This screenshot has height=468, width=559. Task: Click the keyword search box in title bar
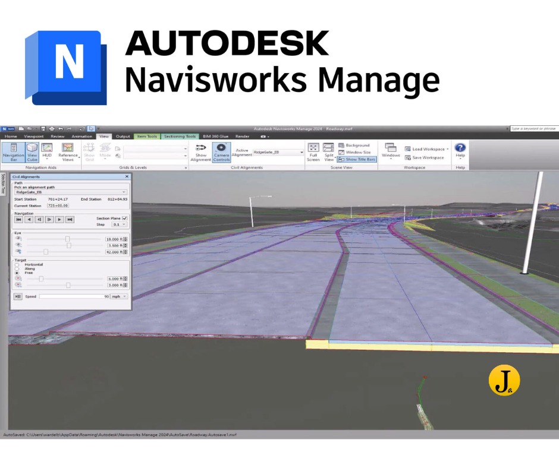click(x=533, y=128)
